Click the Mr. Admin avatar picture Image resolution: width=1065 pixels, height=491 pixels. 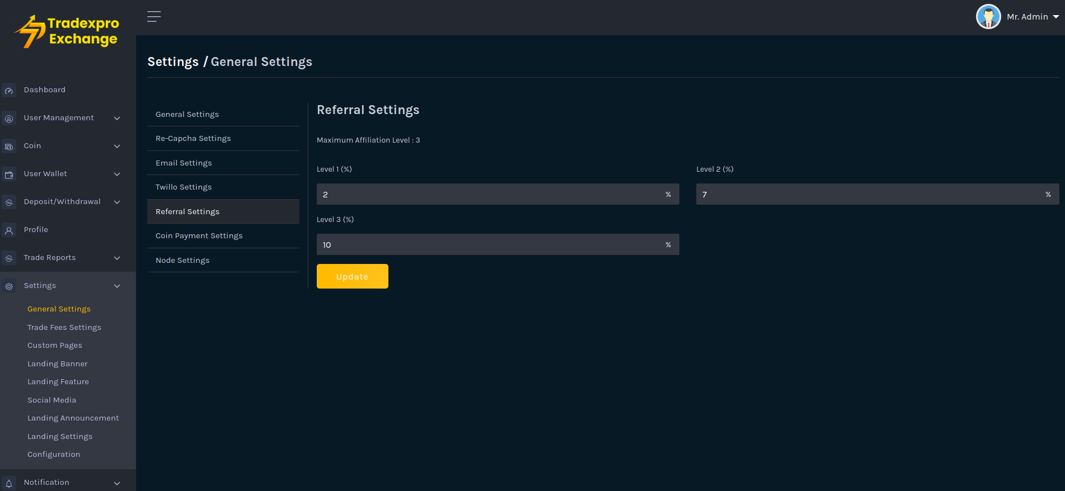(x=988, y=17)
